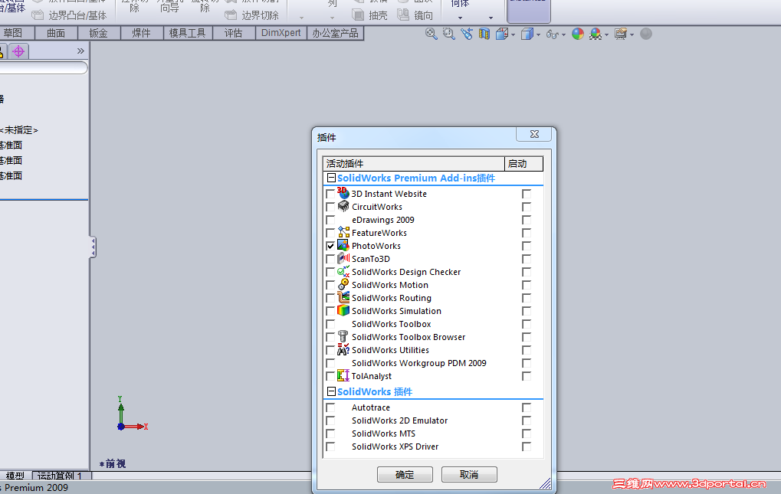The height and width of the screenshot is (494, 781).
Task: Click the 取消 button
Action: click(x=469, y=475)
